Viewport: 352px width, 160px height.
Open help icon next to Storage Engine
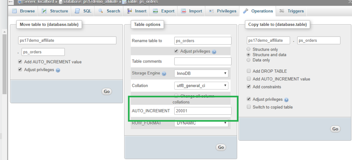(x=164, y=74)
